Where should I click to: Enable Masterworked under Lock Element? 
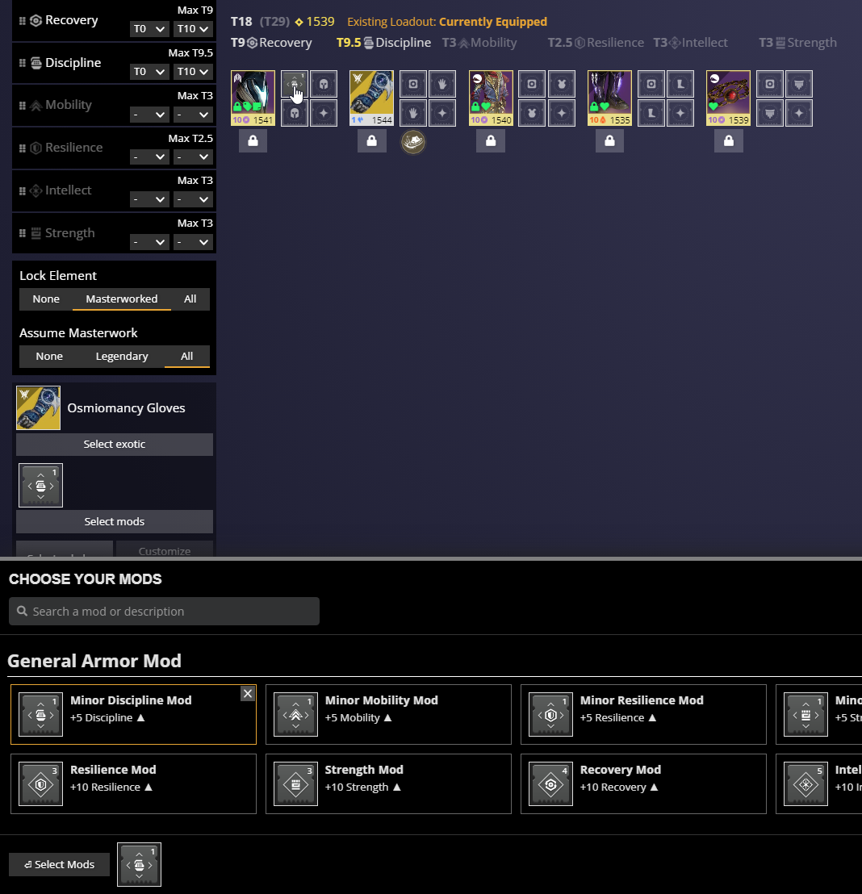(122, 299)
